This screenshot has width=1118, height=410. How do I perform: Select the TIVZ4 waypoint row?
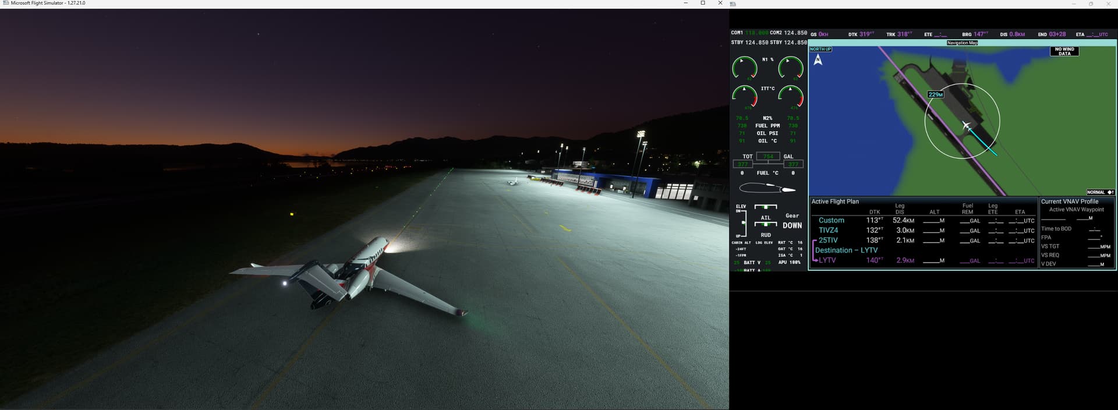click(x=828, y=231)
